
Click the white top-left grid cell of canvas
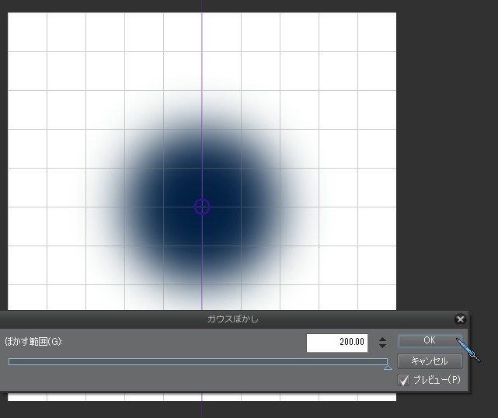pos(27,31)
